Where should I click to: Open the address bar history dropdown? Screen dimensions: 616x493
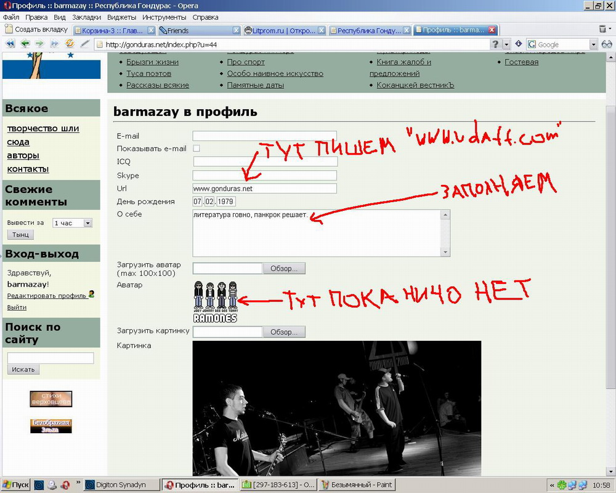[506, 44]
